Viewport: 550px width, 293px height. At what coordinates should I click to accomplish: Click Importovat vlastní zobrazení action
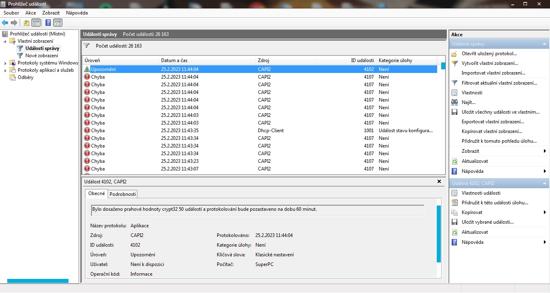[x=494, y=73]
